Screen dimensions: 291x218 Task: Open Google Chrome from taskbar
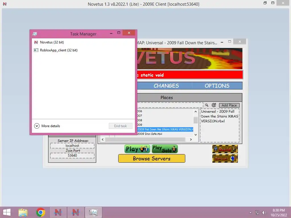tap(41, 212)
